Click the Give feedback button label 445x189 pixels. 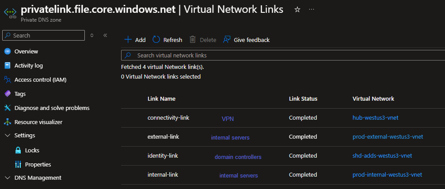[252, 40]
